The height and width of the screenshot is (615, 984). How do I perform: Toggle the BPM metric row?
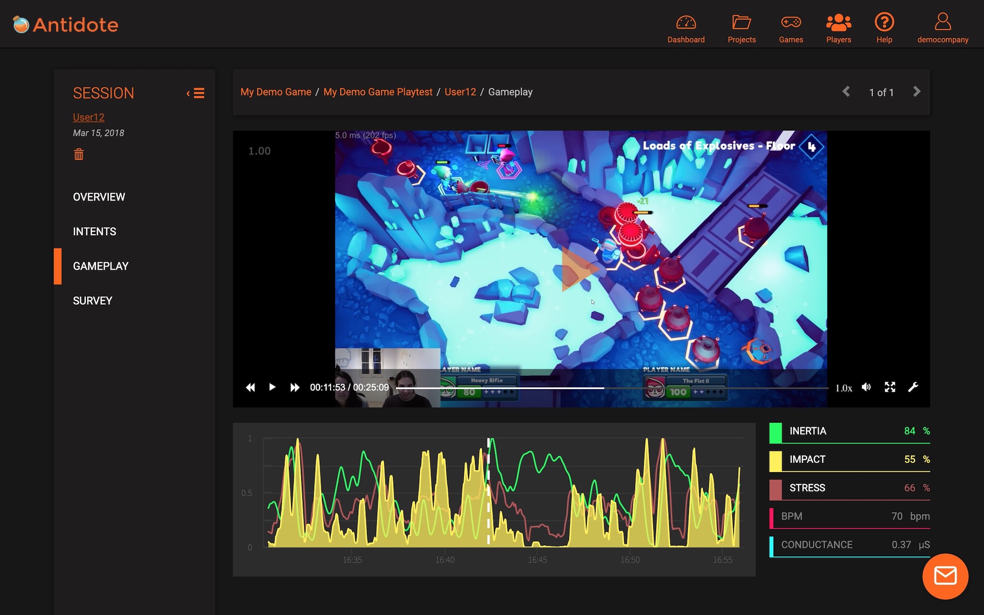coord(850,518)
